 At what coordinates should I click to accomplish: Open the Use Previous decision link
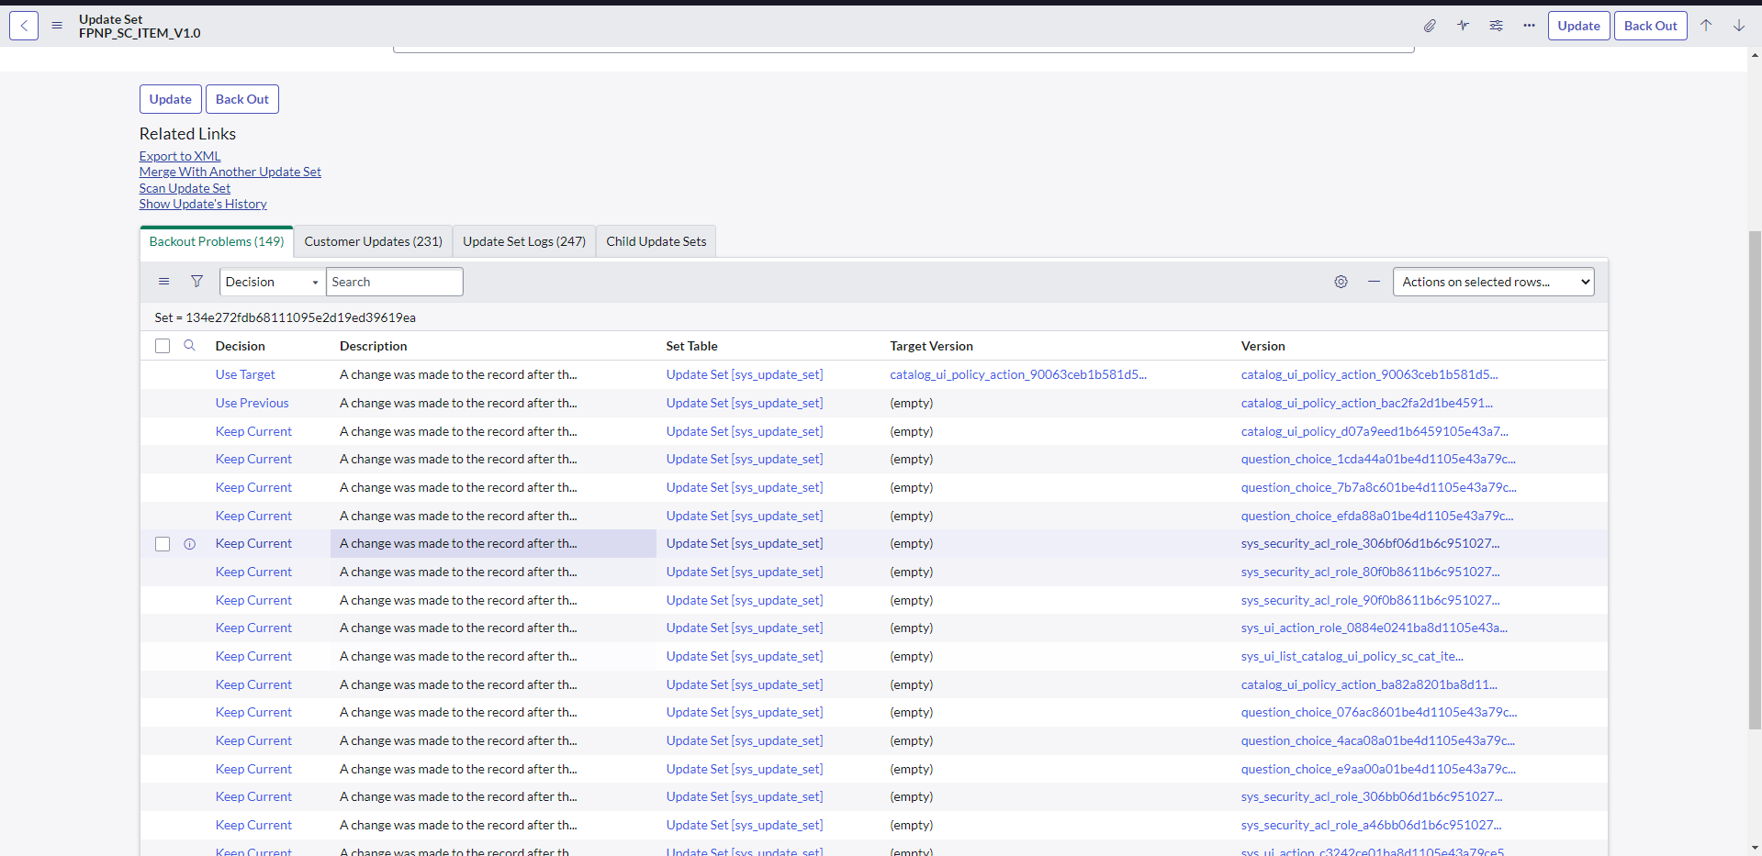[x=252, y=403]
